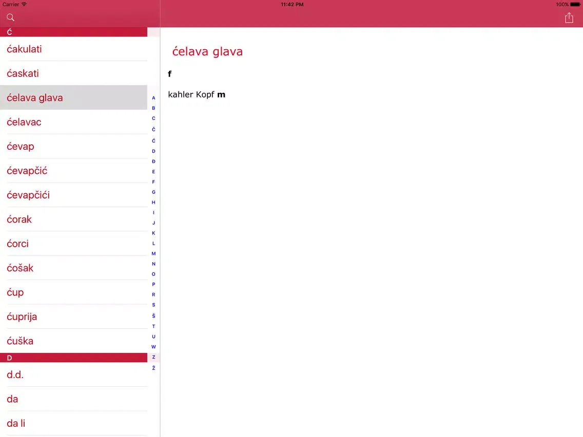Jump to index letter P
This screenshot has height=437, width=583.
point(153,285)
